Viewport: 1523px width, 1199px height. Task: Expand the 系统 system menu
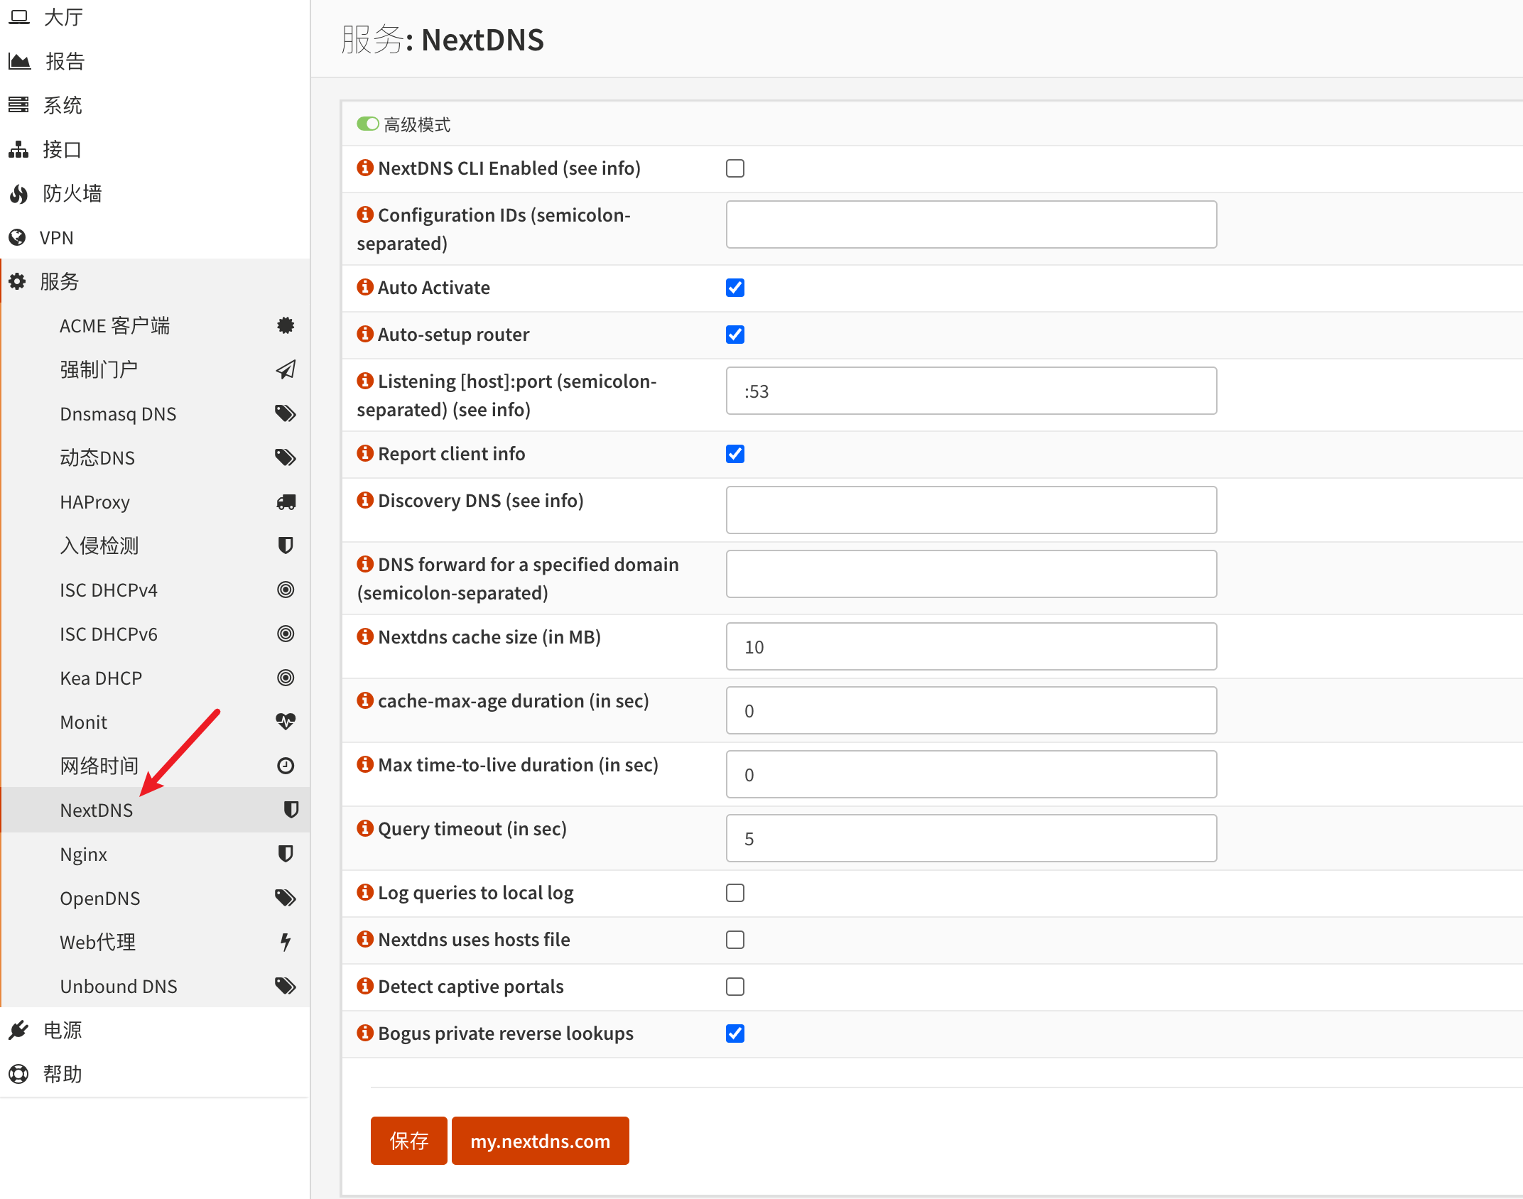click(x=63, y=105)
